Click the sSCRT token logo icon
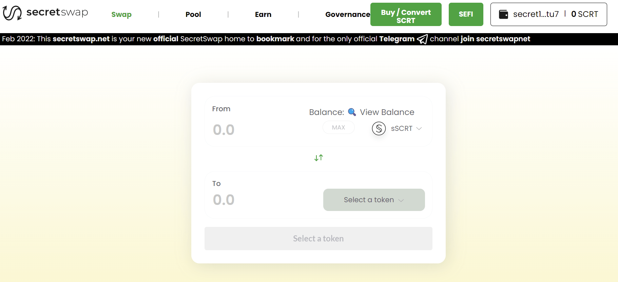The height and width of the screenshot is (282, 618). click(379, 128)
